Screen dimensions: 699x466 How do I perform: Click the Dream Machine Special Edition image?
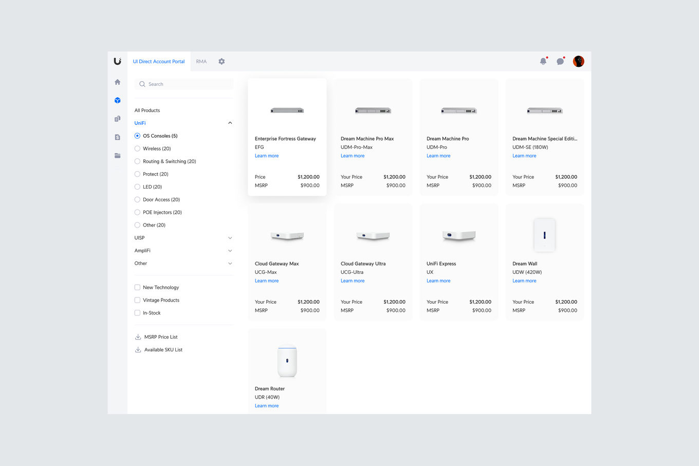(545, 110)
